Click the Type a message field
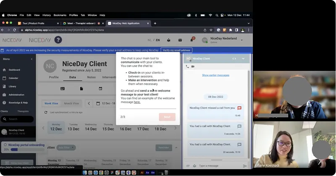 [220, 166]
